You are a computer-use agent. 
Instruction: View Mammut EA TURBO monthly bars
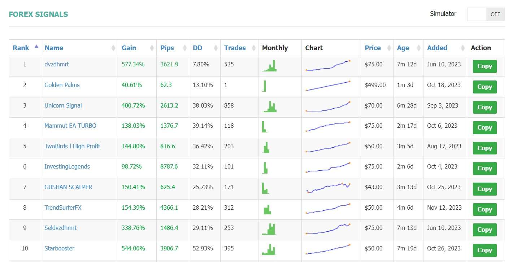265,127
